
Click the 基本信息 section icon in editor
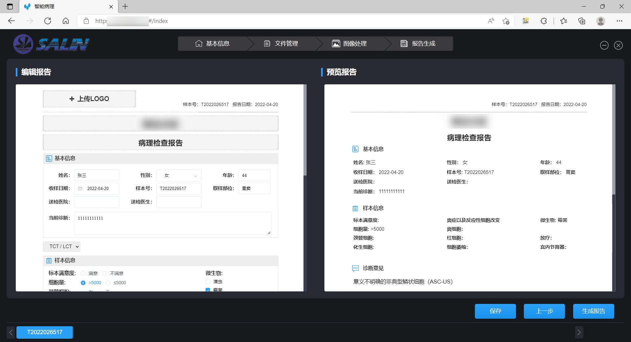(x=49, y=159)
